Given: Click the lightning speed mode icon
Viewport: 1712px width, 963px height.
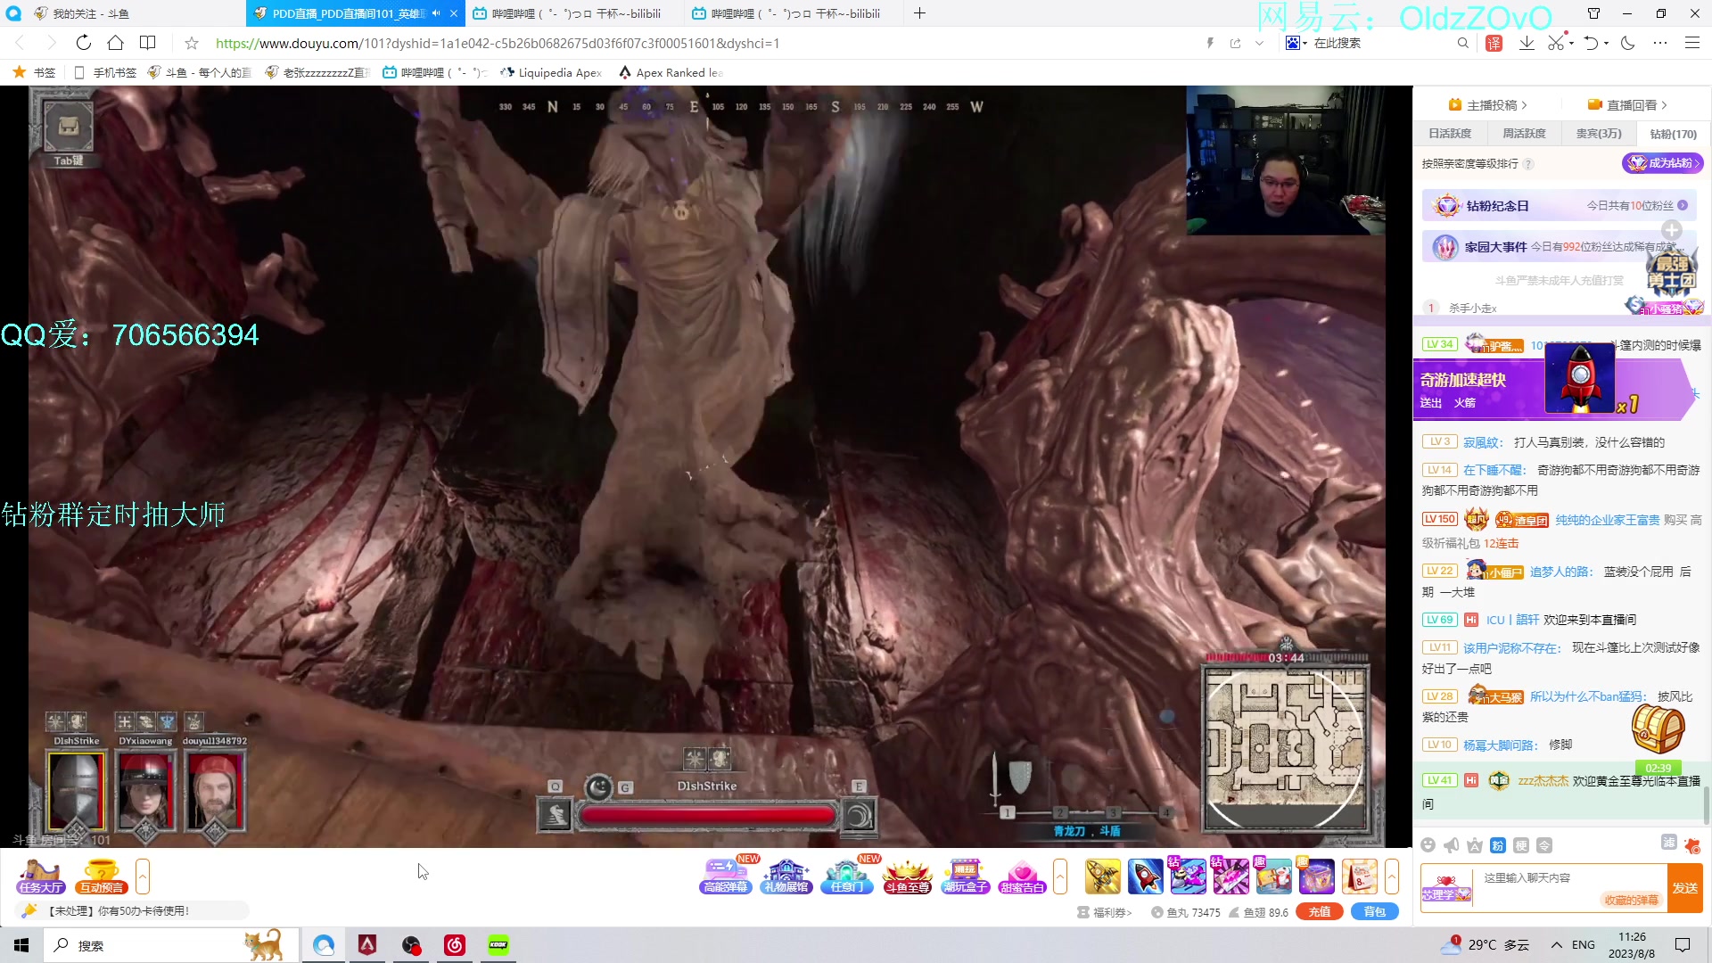Looking at the screenshot, I should (1210, 43).
